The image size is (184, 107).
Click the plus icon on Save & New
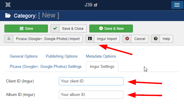[101, 28]
